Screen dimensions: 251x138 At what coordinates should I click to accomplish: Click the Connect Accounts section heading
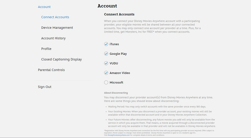coord(119,14)
